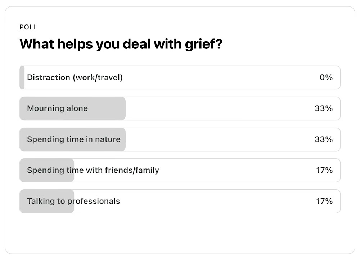Choose "Distraction (work/travel)" as your answer
360x259 pixels.
click(x=180, y=78)
